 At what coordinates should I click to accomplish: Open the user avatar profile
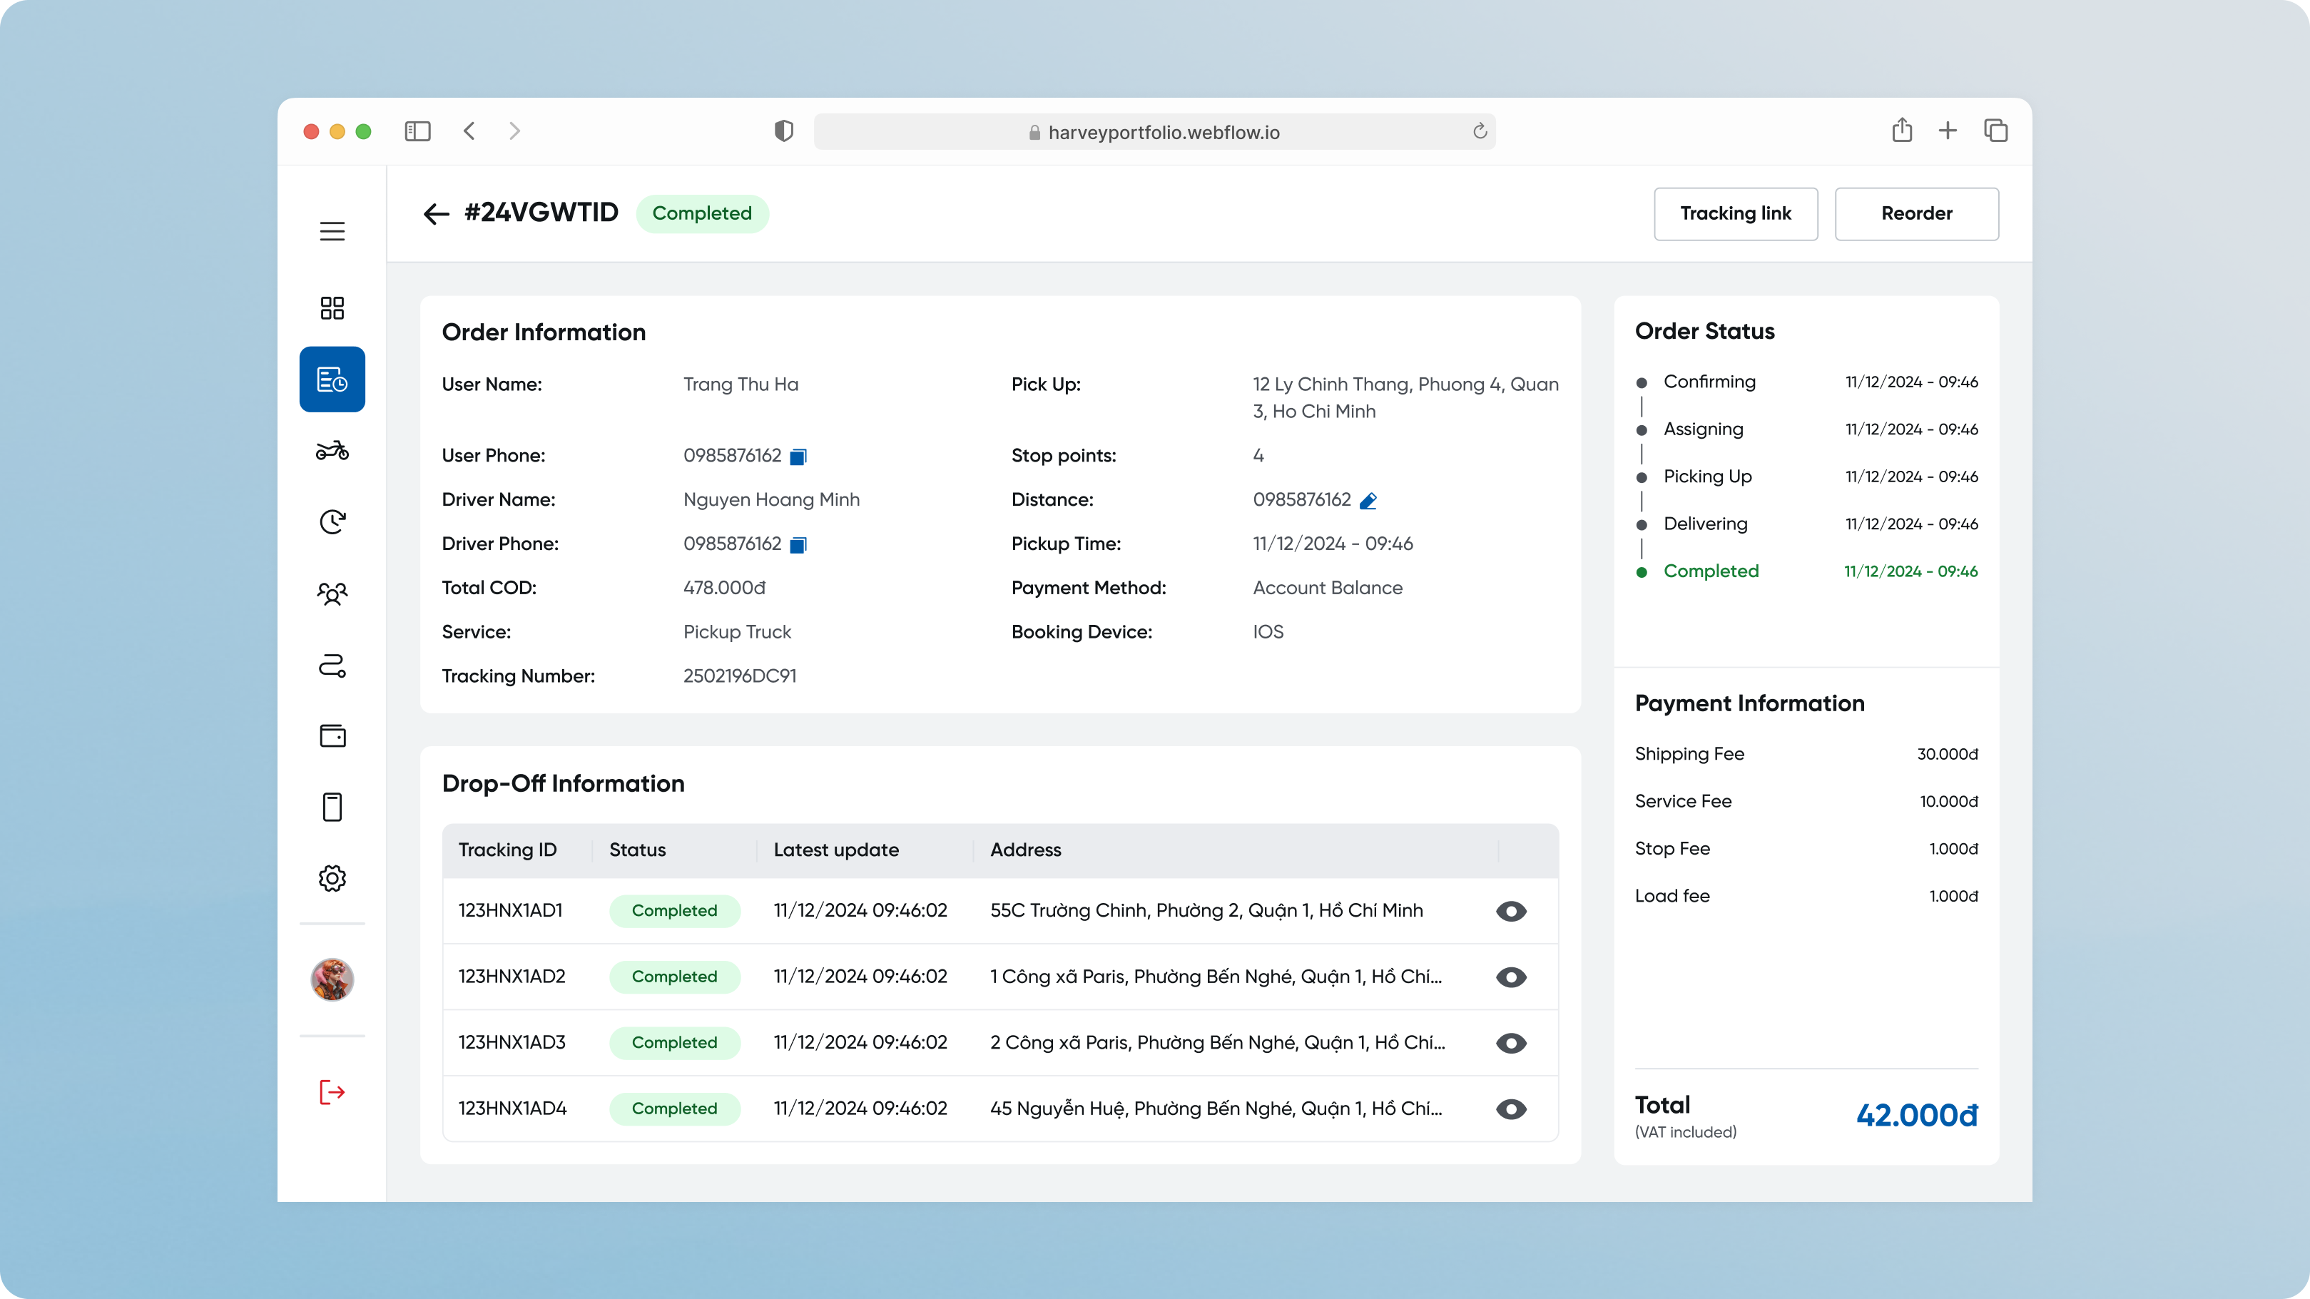tap(332, 979)
